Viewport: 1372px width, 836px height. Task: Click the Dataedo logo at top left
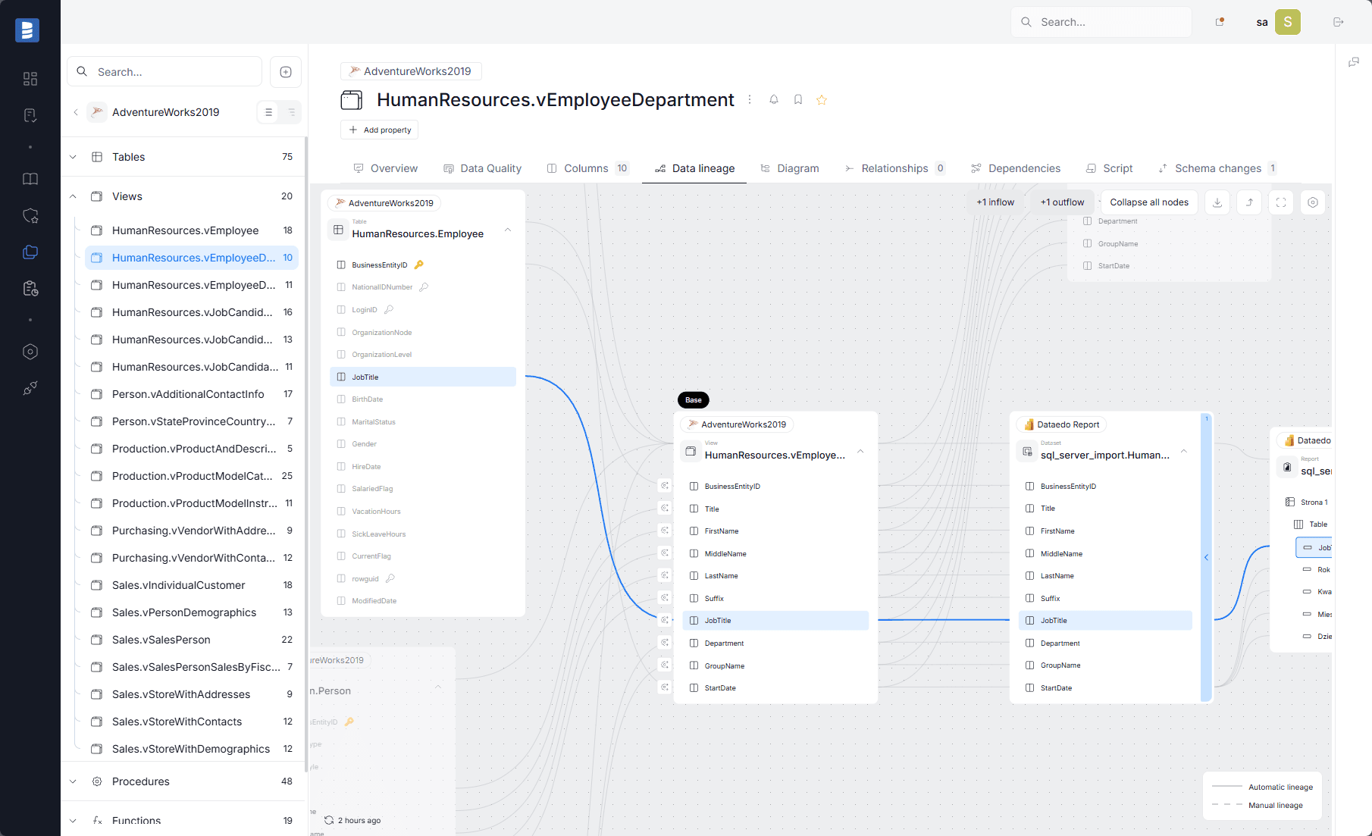click(27, 30)
